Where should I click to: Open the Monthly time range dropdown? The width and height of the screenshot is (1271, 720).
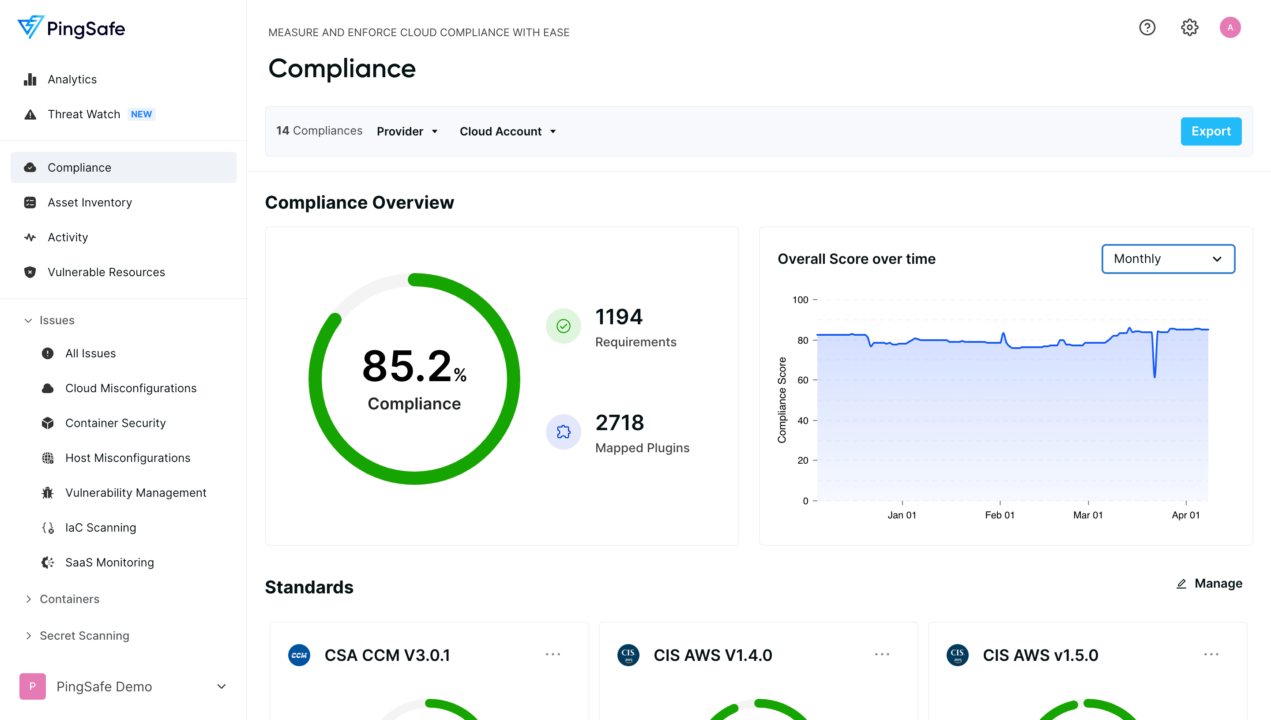(1168, 259)
